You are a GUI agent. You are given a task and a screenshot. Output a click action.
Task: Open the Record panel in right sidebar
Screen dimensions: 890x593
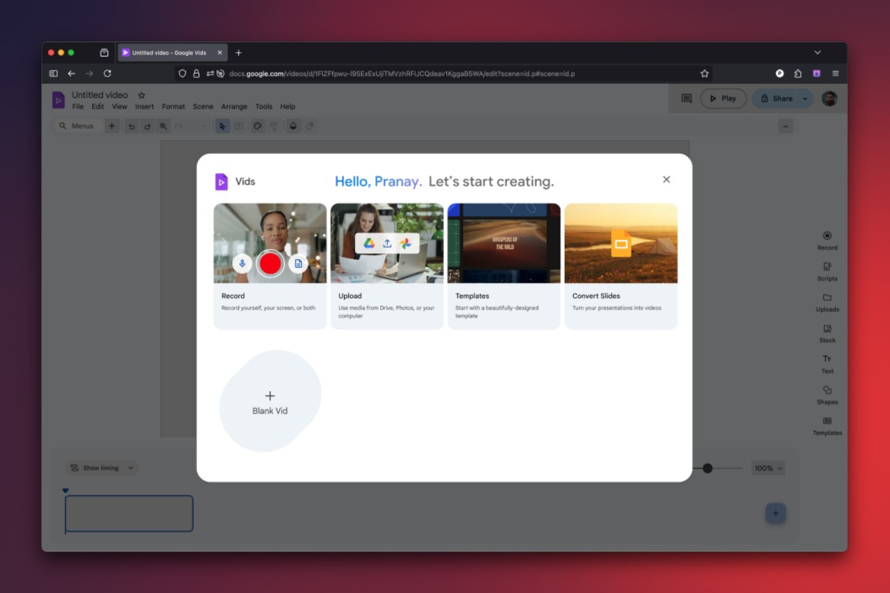pyautogui.click(x=827, y=240)
